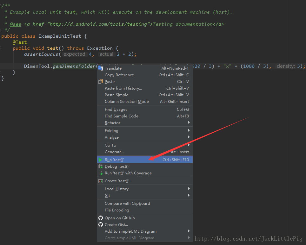Collapse the Javadoc comment fold marker

[x=1, y=6]
